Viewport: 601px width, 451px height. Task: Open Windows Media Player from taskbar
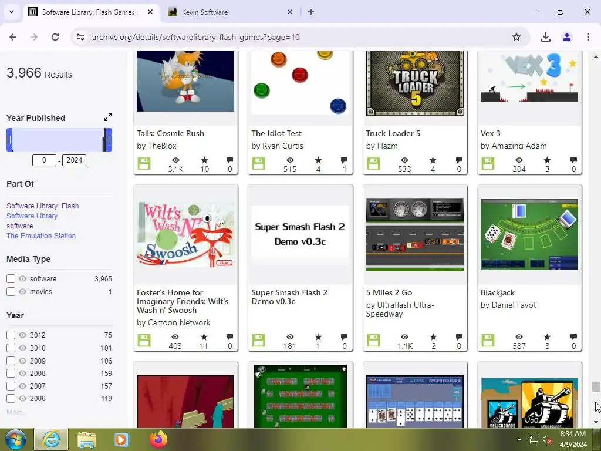(x=122, y=439)
